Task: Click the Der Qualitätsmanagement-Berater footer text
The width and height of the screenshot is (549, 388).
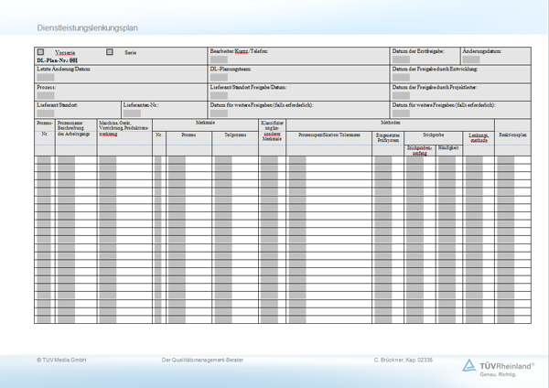Action: (205, 361)
